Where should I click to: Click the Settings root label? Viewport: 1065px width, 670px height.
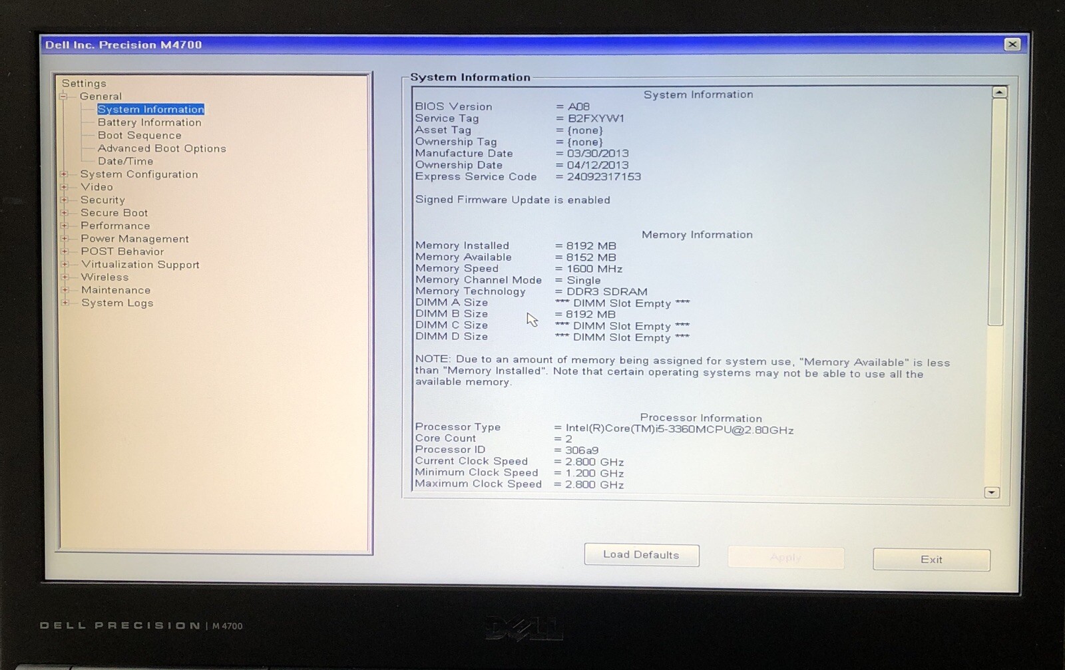(84, 83)
